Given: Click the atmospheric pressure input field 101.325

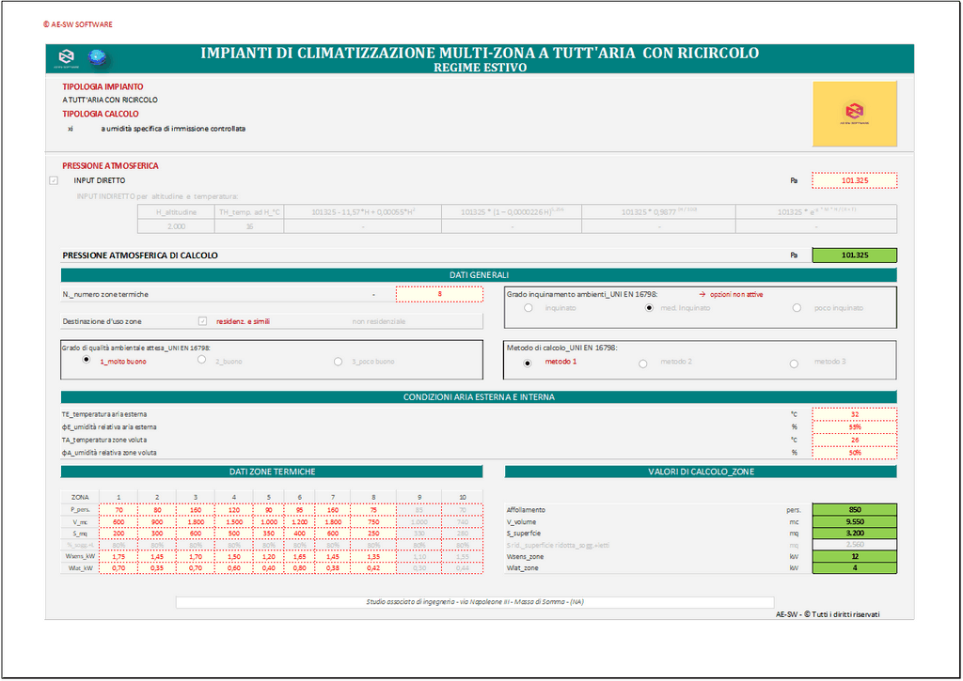Looking at the screenshot, I should 854,180.
